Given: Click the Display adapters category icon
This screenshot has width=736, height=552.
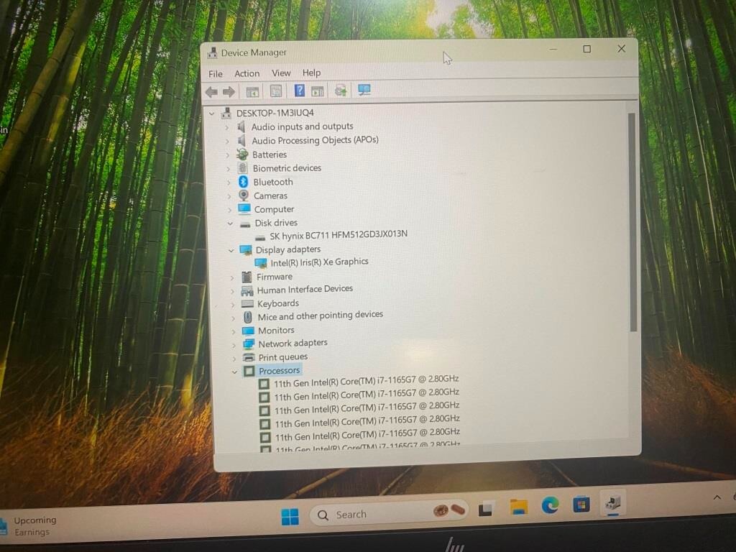Looking at the screenshot, I should (x=246, y=250).
